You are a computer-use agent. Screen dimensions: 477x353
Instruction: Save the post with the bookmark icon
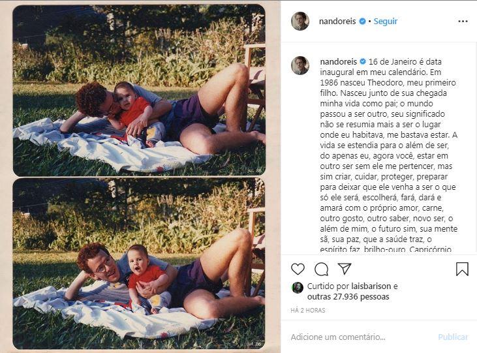point(462,269)
